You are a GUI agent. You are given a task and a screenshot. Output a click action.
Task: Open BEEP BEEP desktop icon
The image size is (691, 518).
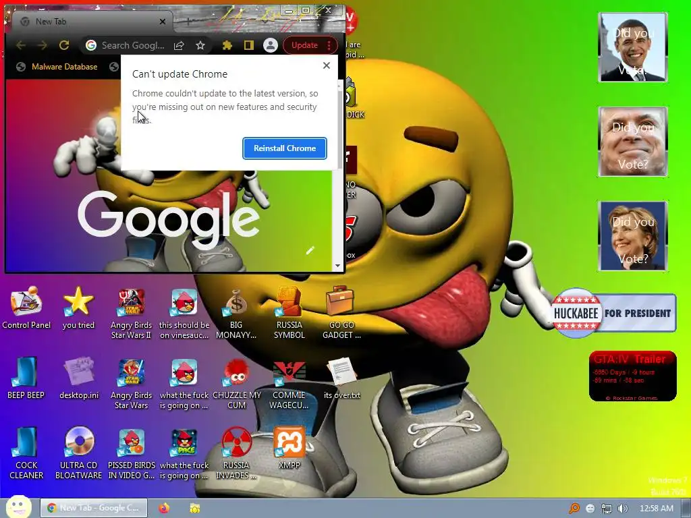(x=26, y=379)
